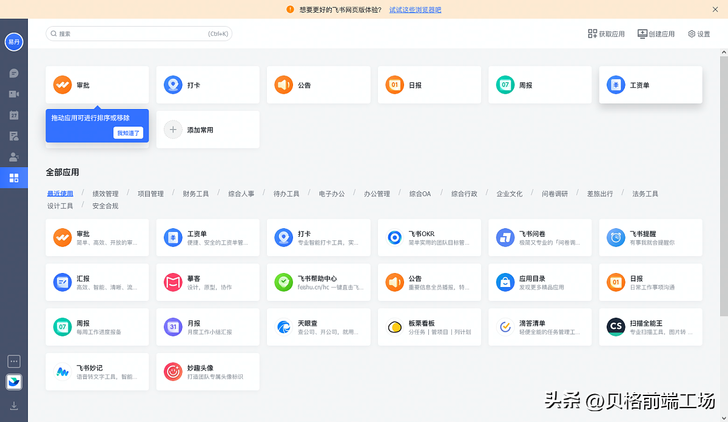
Task: Open 飞书妙记 app
Action: click(x=97, y=372)
